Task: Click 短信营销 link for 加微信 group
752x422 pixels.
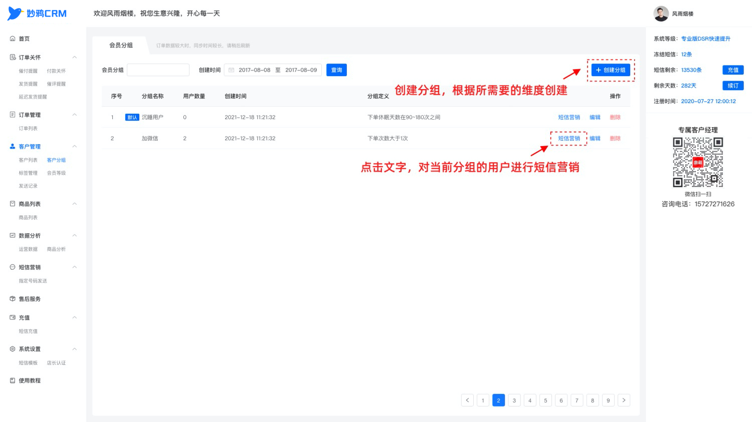Action: 569,139
